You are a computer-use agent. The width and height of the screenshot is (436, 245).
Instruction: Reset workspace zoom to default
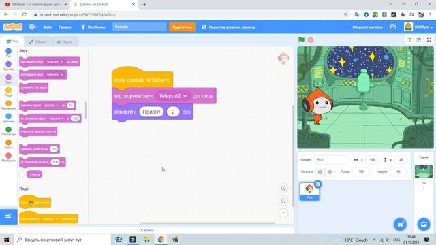point(283,213)
